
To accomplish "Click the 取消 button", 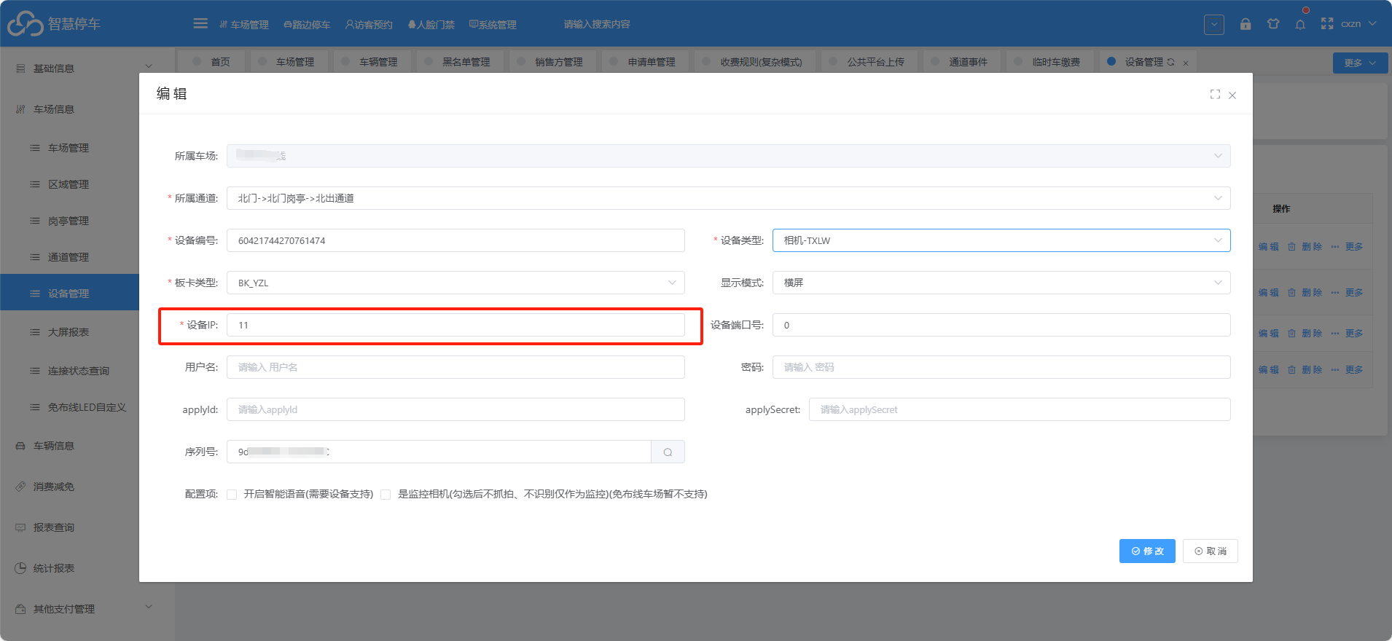I will (x=1211, y=551).
